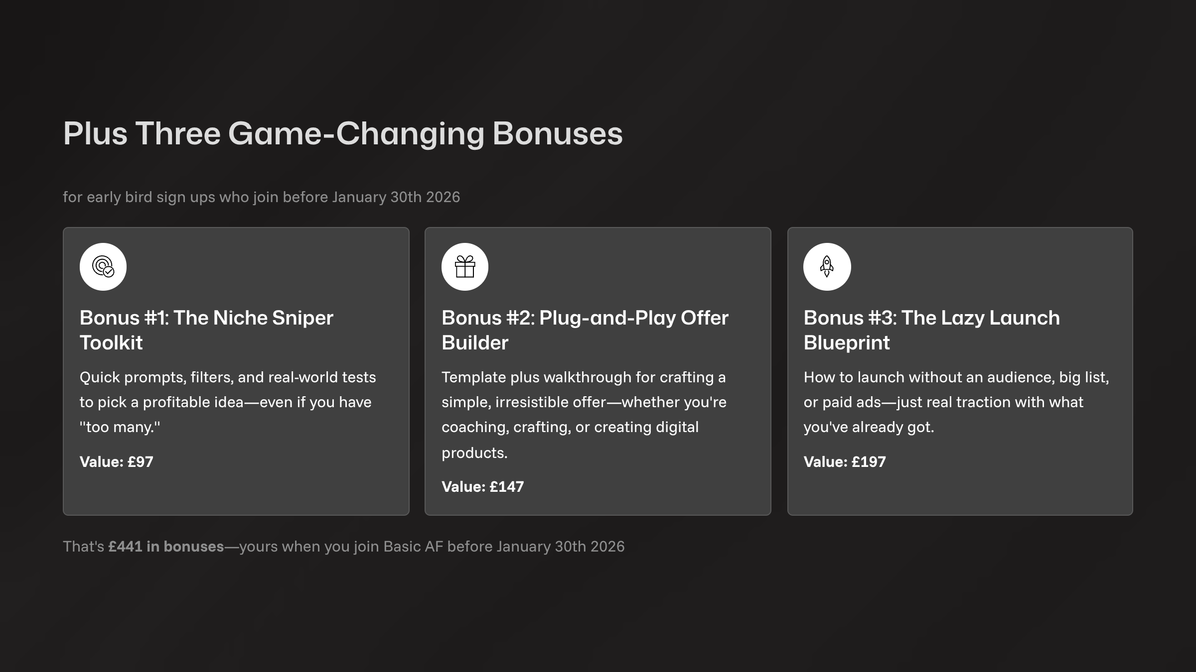Click the word 'products.' in Bonus #2 card
Image resolution: width=1196 pixels, height=672 pixels.
(474, 452)
